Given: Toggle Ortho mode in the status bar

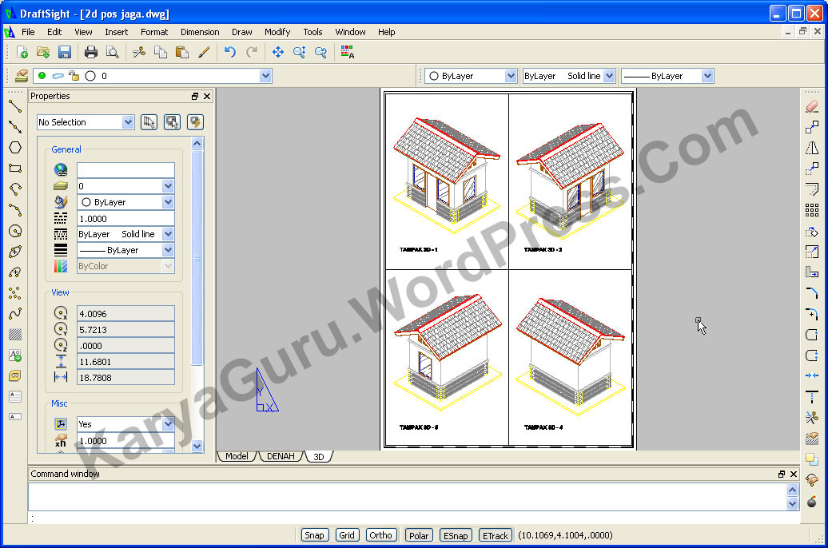Looking at the screenshot, I should point(380,535).
